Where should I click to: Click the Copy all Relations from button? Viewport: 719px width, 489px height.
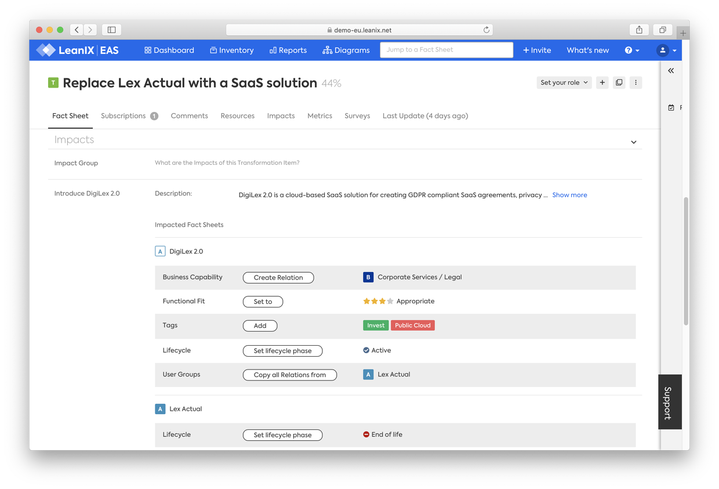tap(290, 375)
